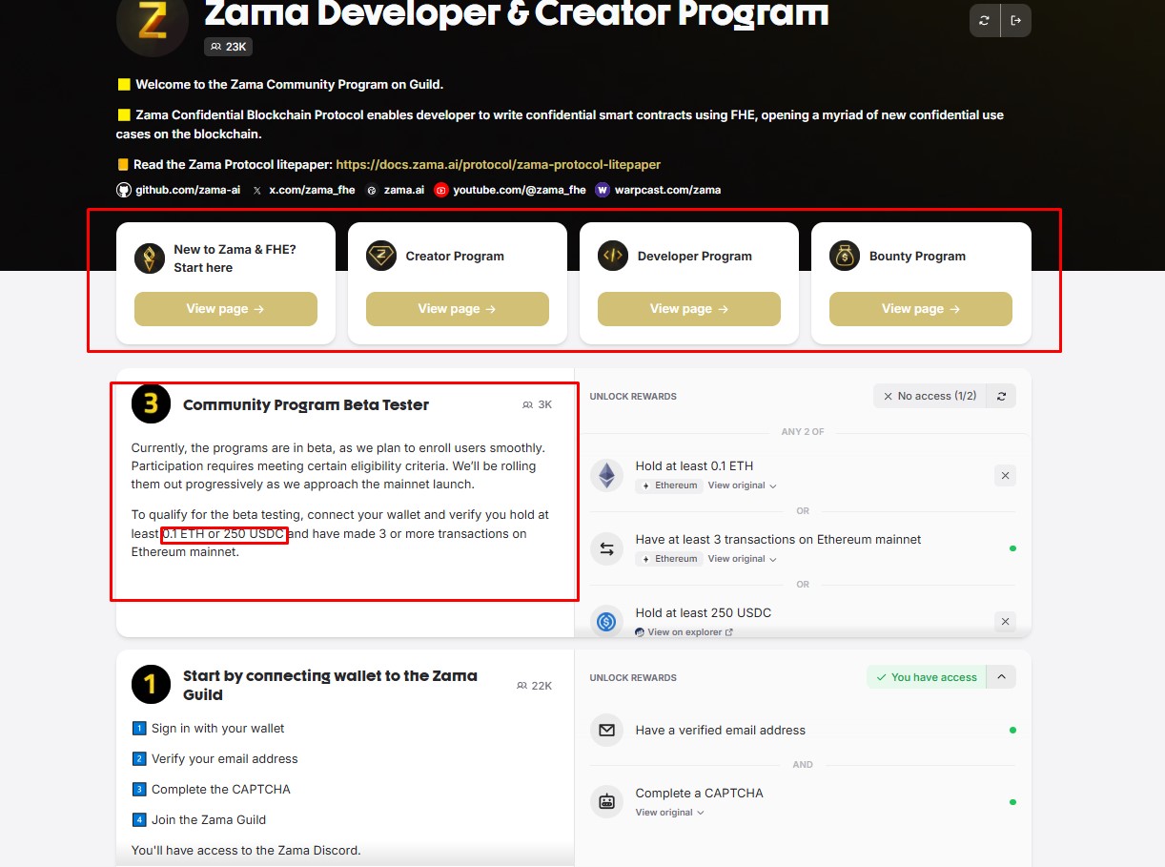Click the refresh icon in top-right header
Screen dimensions: 1165x867
click(x=985, y=21)
